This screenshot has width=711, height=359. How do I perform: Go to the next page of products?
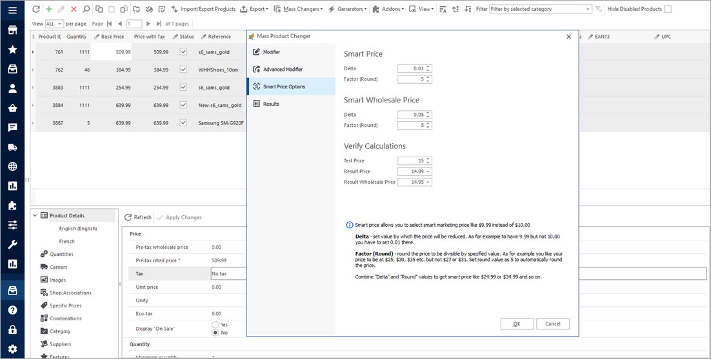coord(148,24)
